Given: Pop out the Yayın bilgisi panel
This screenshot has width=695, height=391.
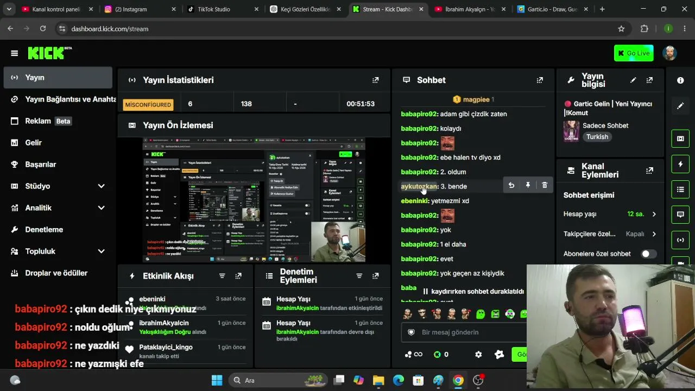Looking at the screenshot, I should tap(649, 80).
